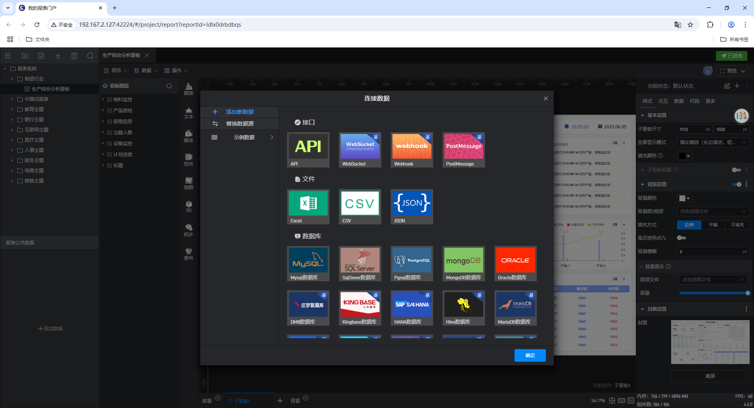
Task: Open 背景图/视频 file dropdown
Action: [x=713, y=211]
